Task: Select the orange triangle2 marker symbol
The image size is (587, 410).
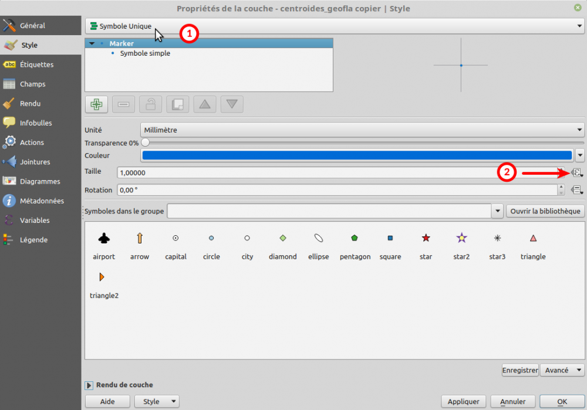Action: 102,277
